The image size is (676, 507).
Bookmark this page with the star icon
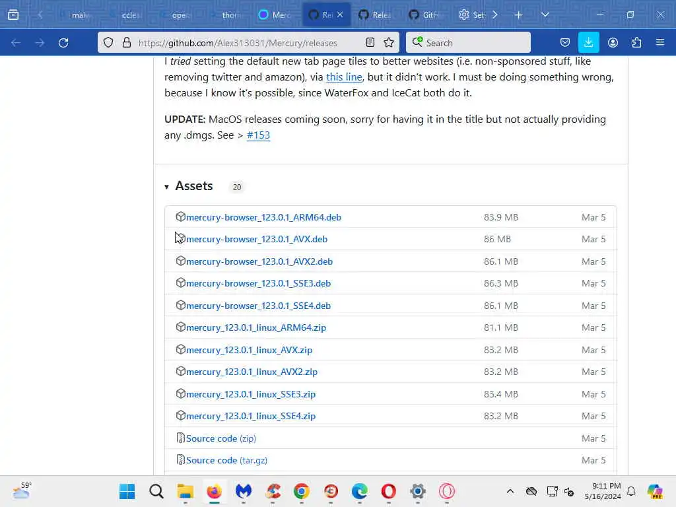(389, 42)
